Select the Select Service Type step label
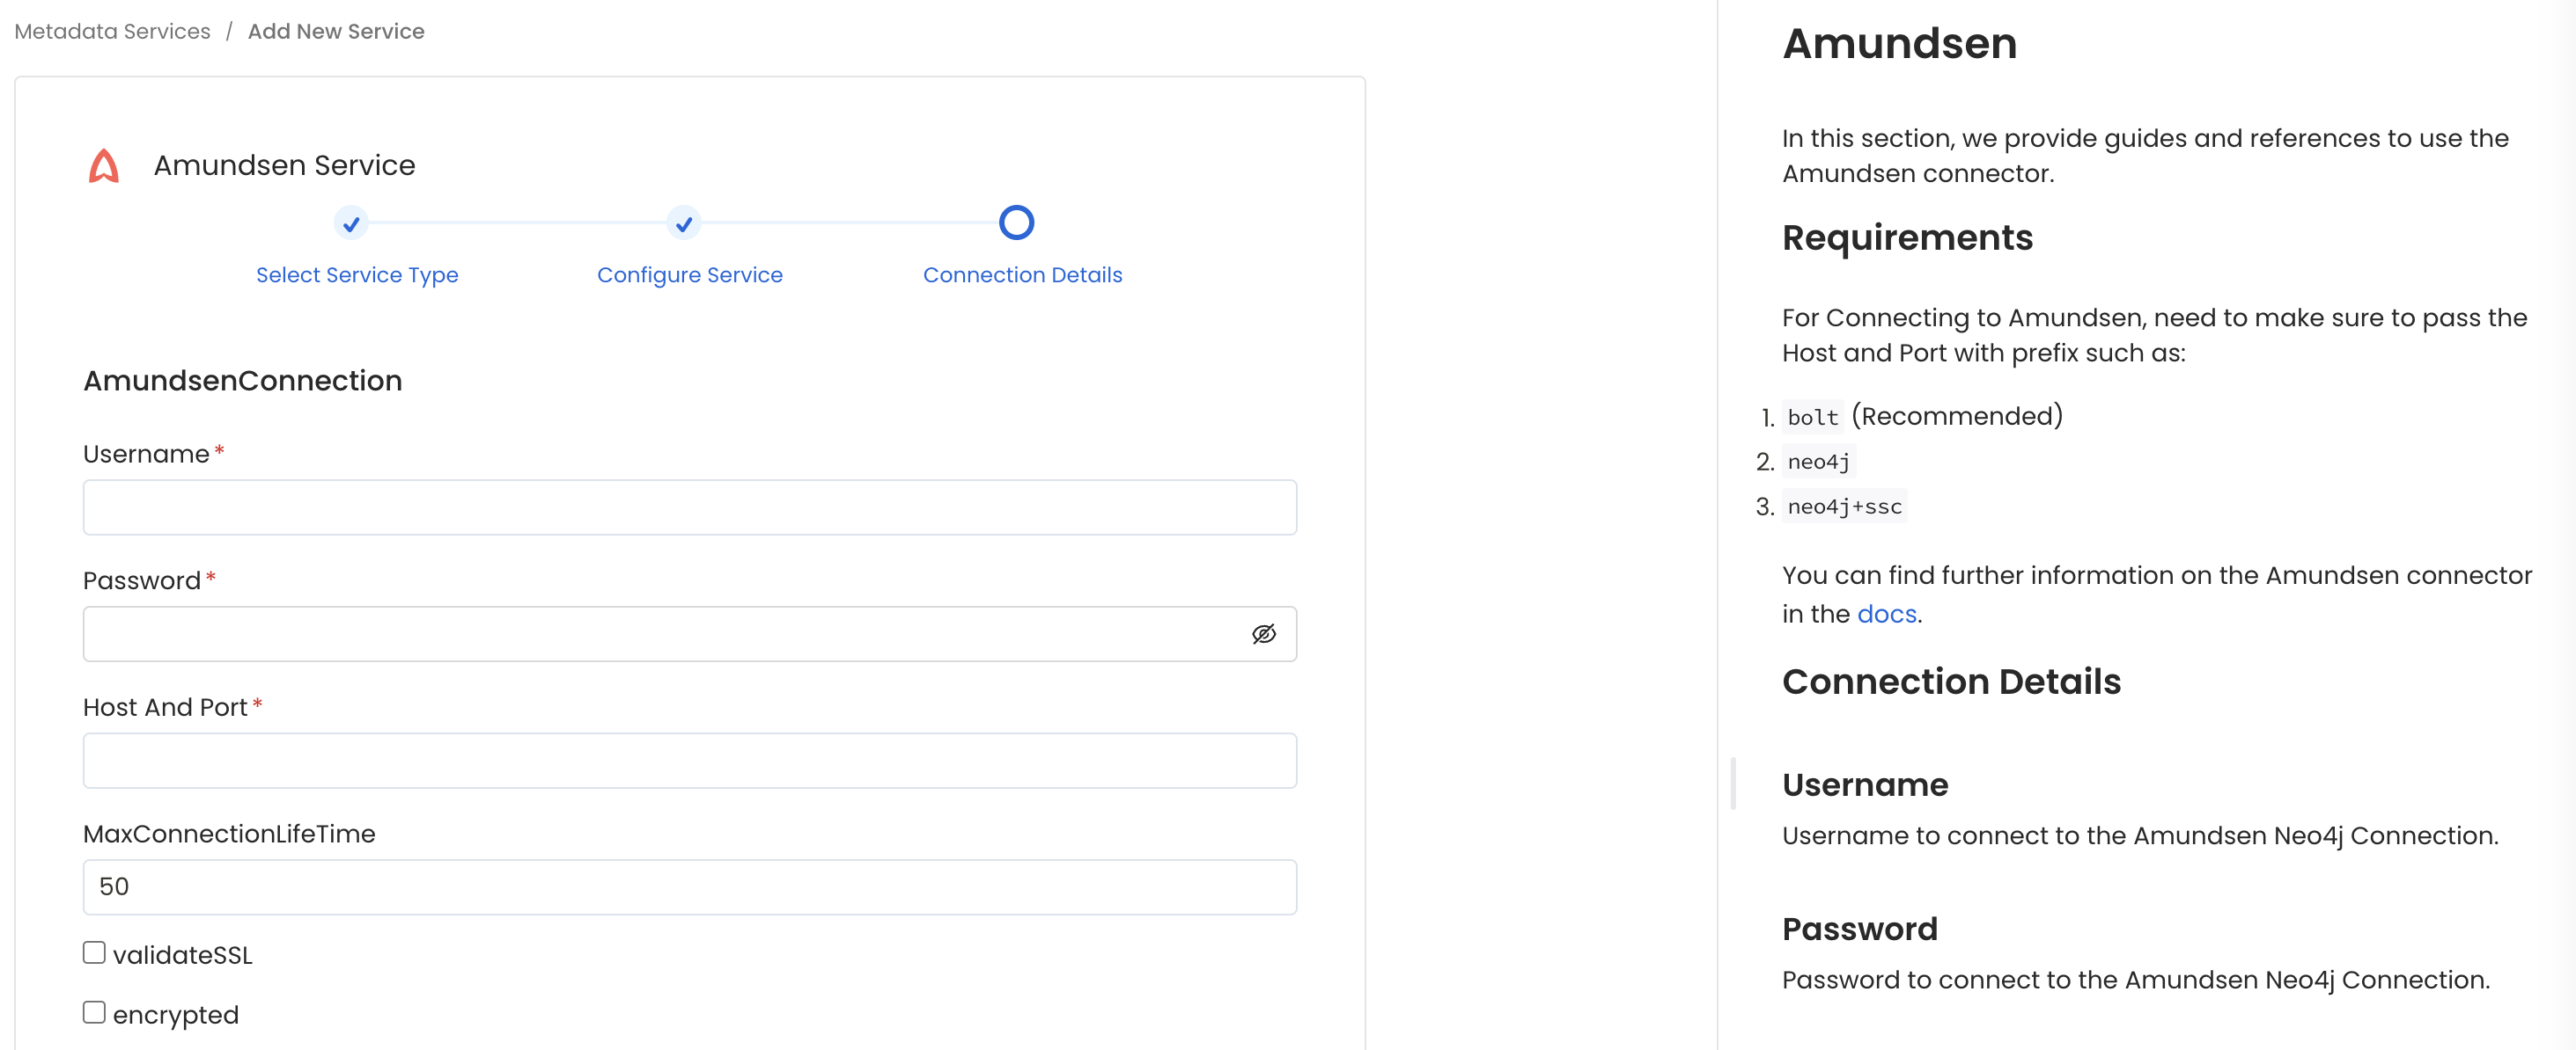 357,274
